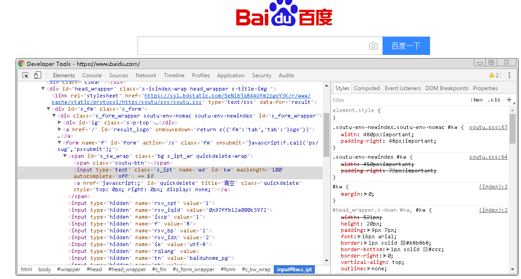Click the Styles pane scroll-down arrow

click(x=512, y=269)
